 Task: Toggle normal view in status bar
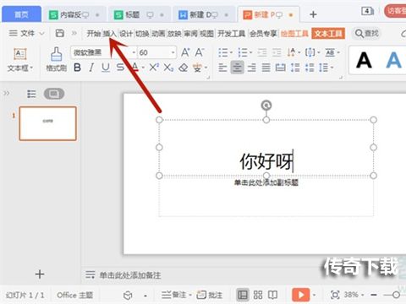pos(243,295)
